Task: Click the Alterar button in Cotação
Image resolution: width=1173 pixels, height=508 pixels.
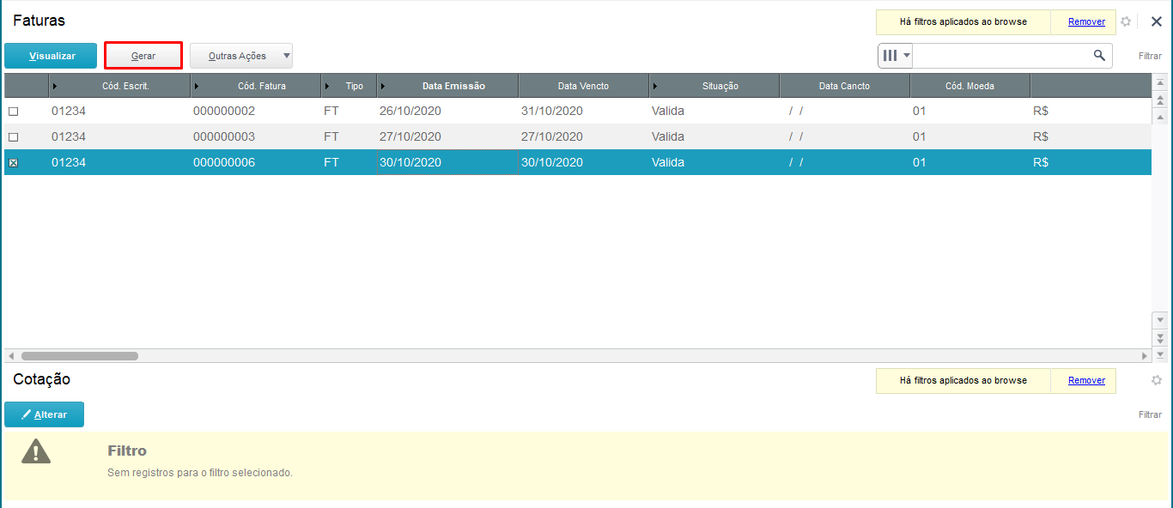Action: pos(45,414)
